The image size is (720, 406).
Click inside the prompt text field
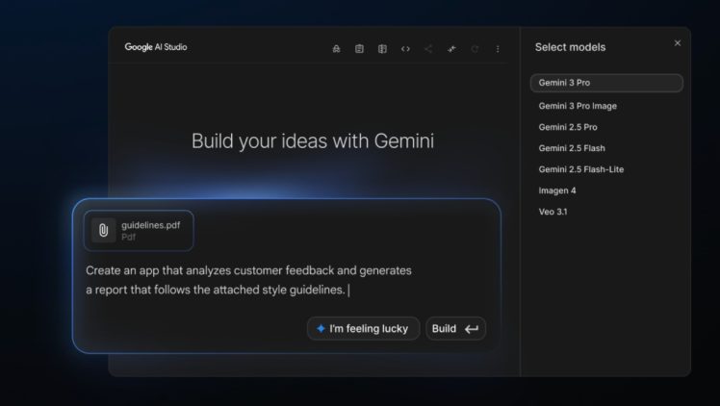coord(250,280)
